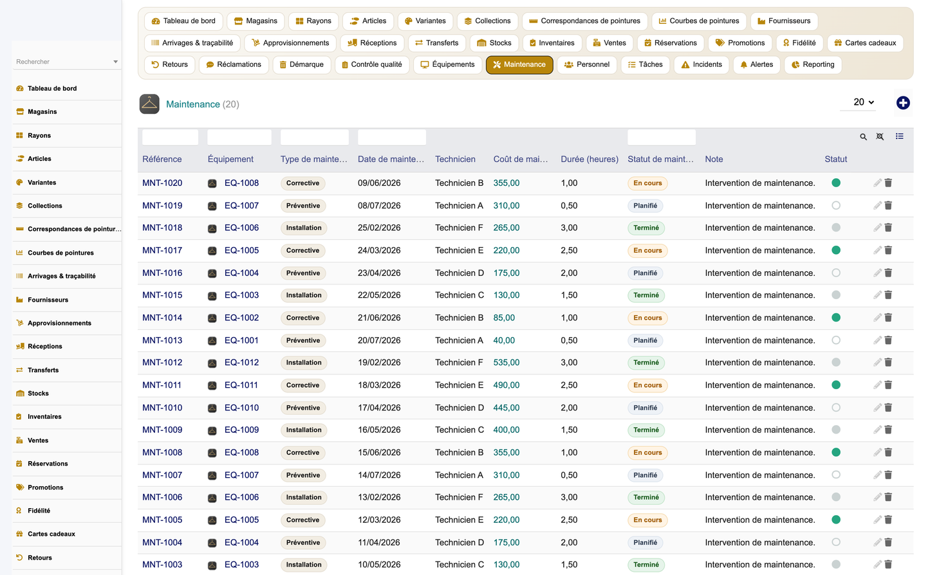Click the pencil icon for MNT-1012
930x575 pixels.
[x=877, y=363]
